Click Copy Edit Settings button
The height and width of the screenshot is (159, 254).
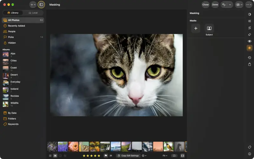(x=128, y=156)
